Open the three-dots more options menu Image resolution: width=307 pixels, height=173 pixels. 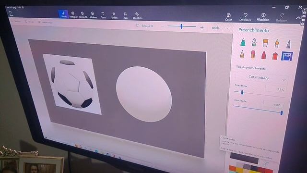tap(227, 28)
